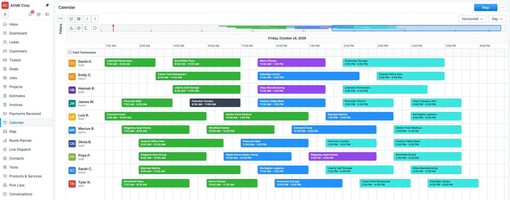Viewport: 510px width, 200px height.
Task: Open Hudson Valley Bank 11:30 AM event
Action: point(291,103)
